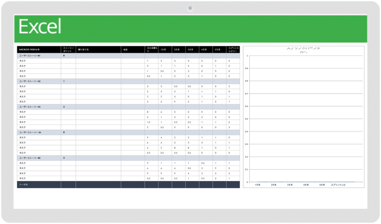Image resolution: width=381 pixels, height=224 pixels.
Task: Select the BACKLOG TASK & ID column header
Action: pyautogui.click(x=39, y=49)
